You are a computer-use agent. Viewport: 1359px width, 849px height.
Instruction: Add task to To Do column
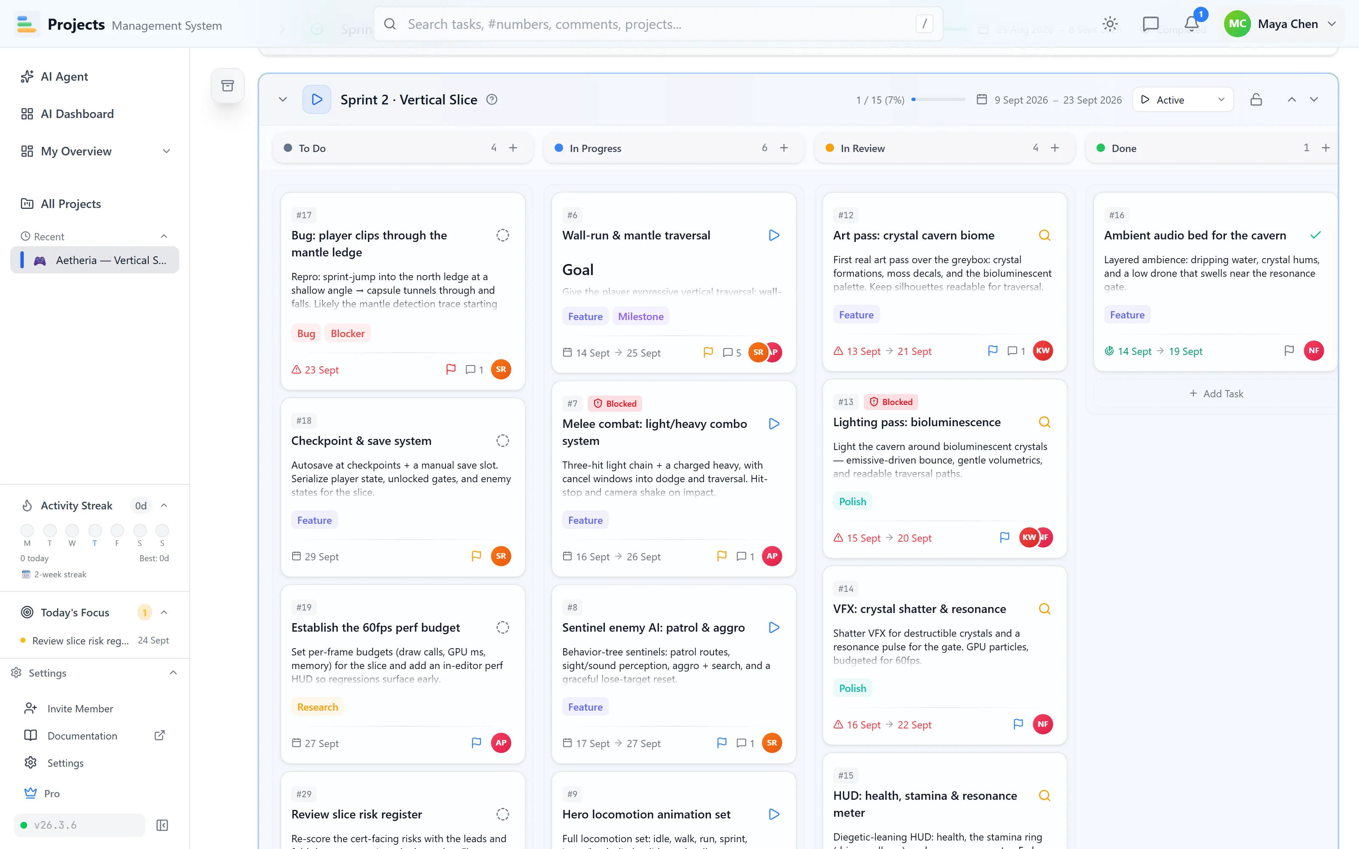[513, 148]
